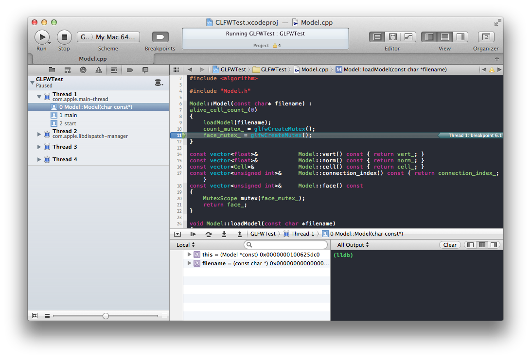Expand the Thread 3 disclosure triangle
Image resolution: width=531 pixels, height=359 pixels.
pos(39,147)
